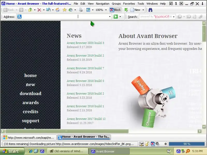207x155 pixels.
Task: Click into the Address input field
Action: point(65,17)
